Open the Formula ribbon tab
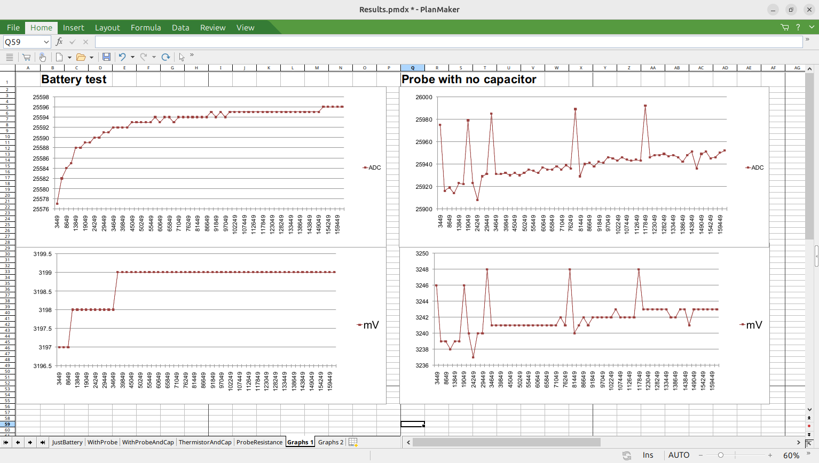The height and width of the screenshot is (463, 819). click(146, 28)
